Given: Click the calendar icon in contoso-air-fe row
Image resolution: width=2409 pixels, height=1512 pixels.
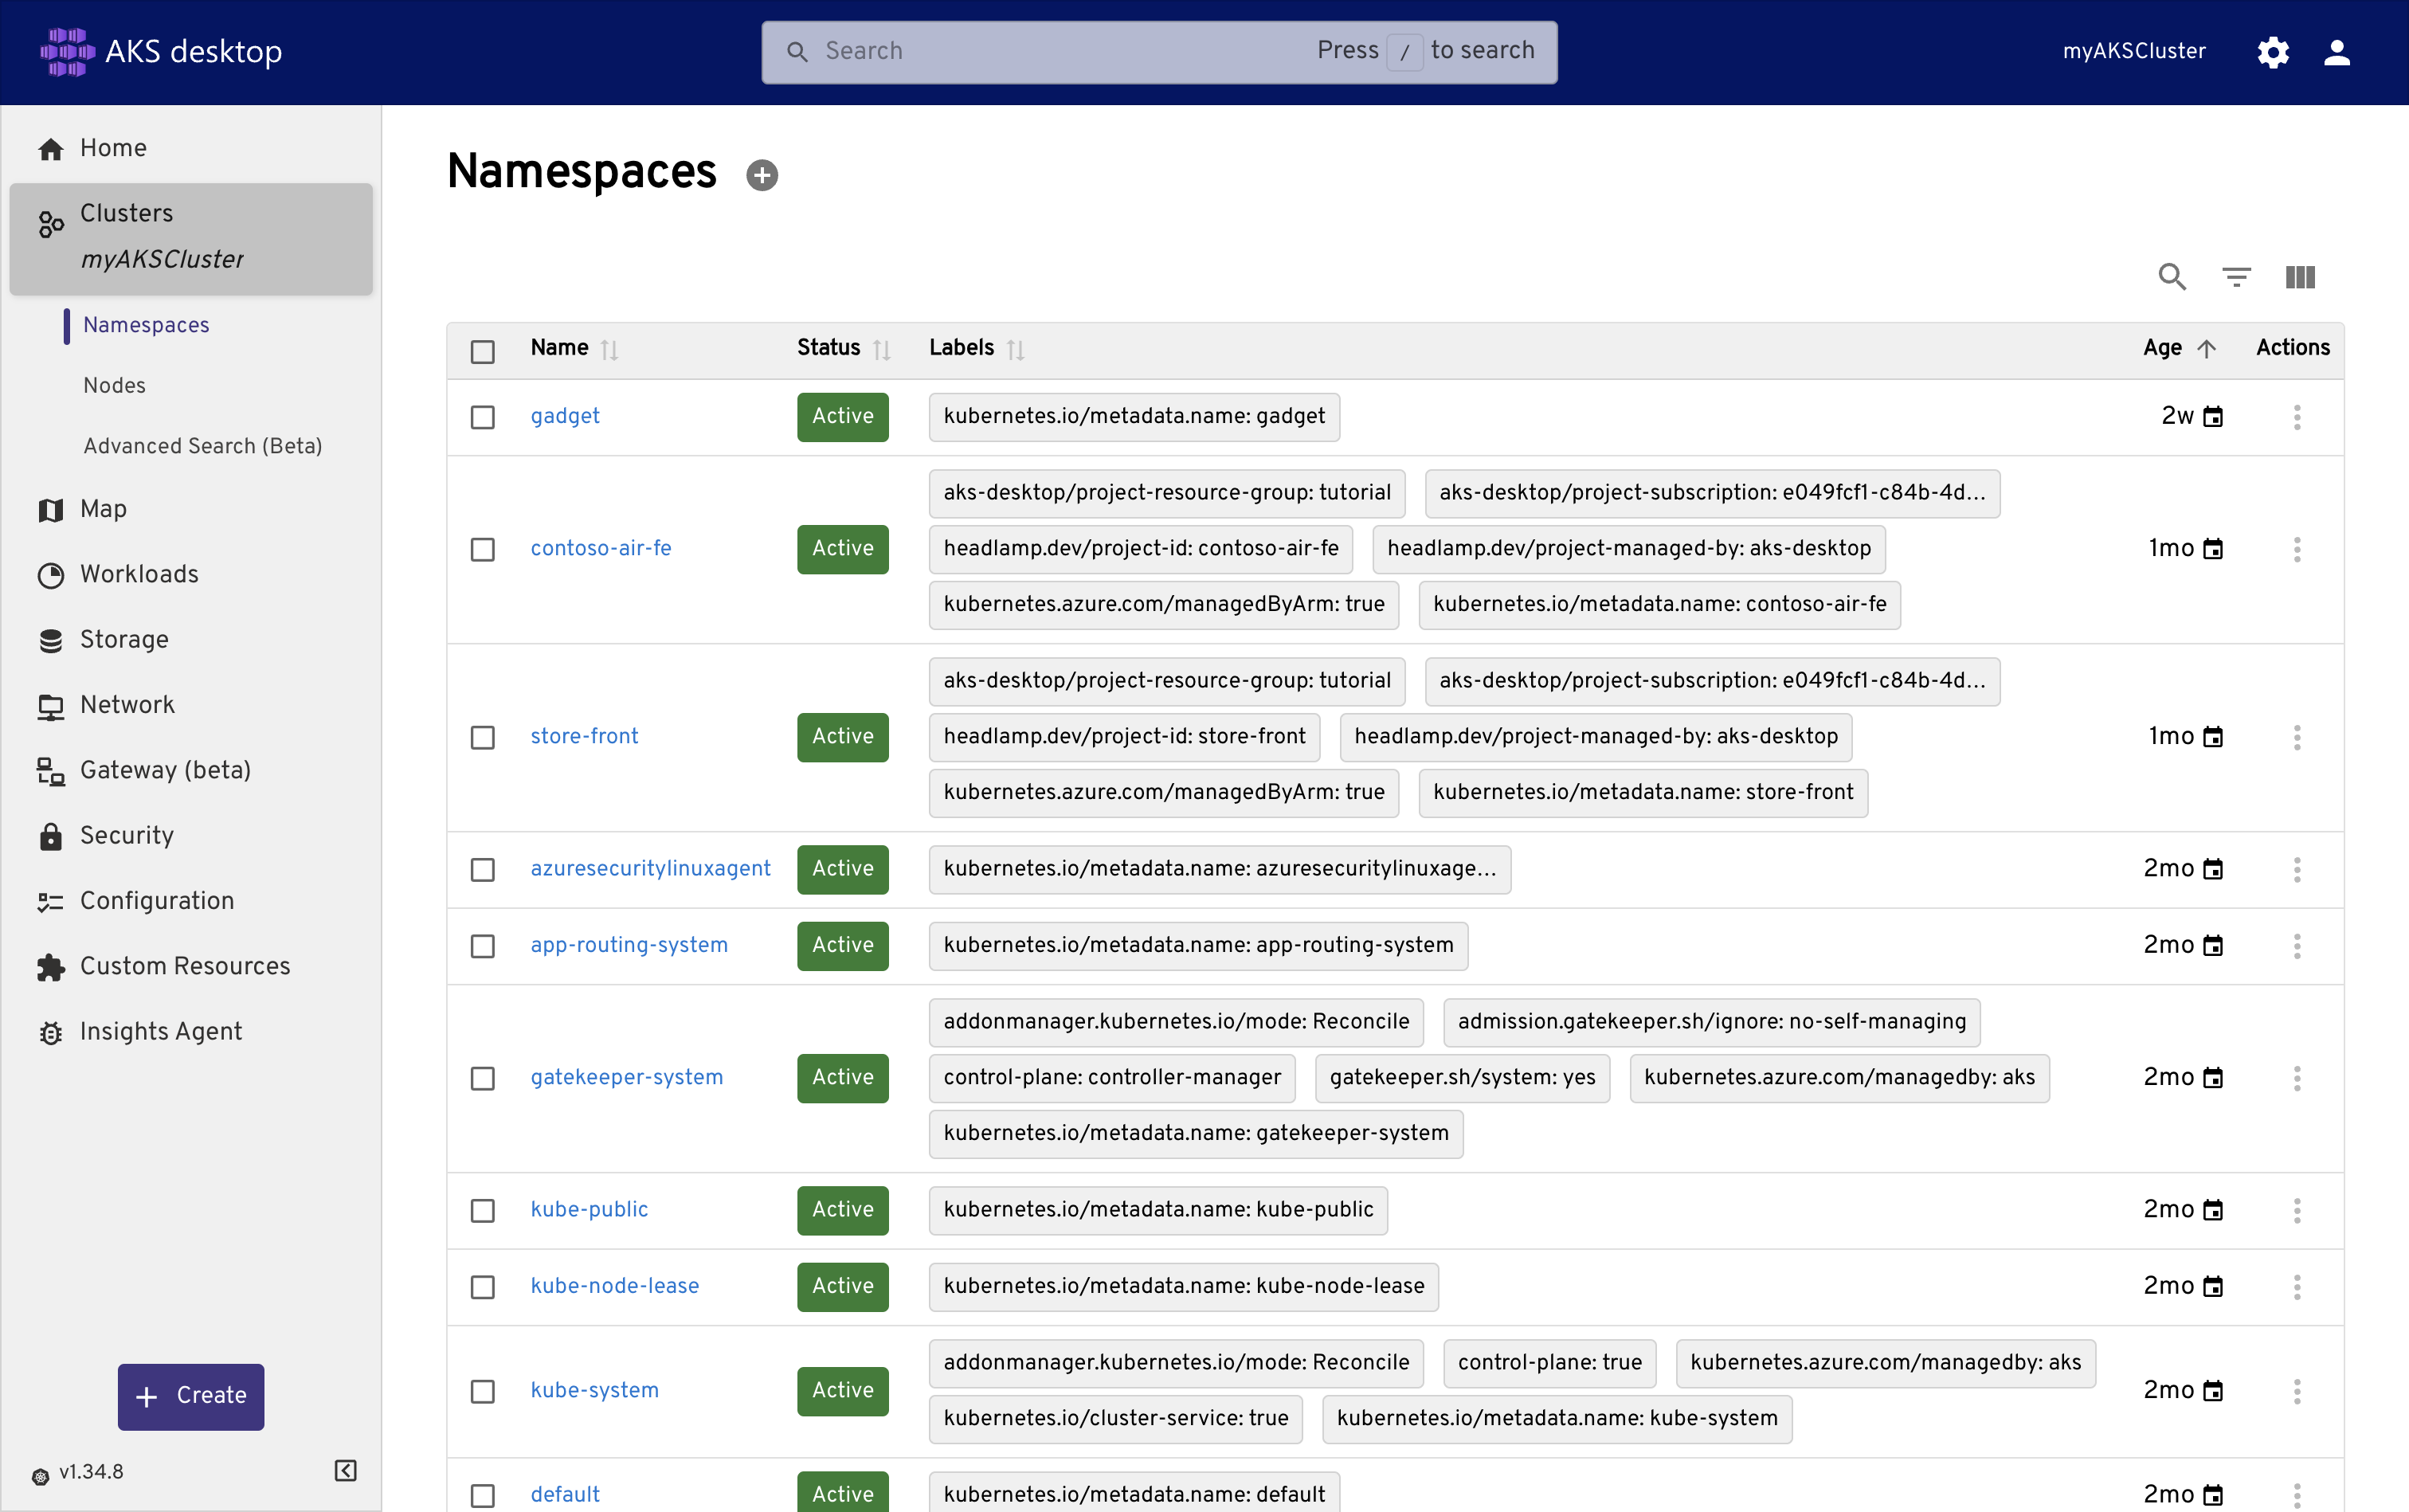Looking at the screenshot, I should 2213,549.
